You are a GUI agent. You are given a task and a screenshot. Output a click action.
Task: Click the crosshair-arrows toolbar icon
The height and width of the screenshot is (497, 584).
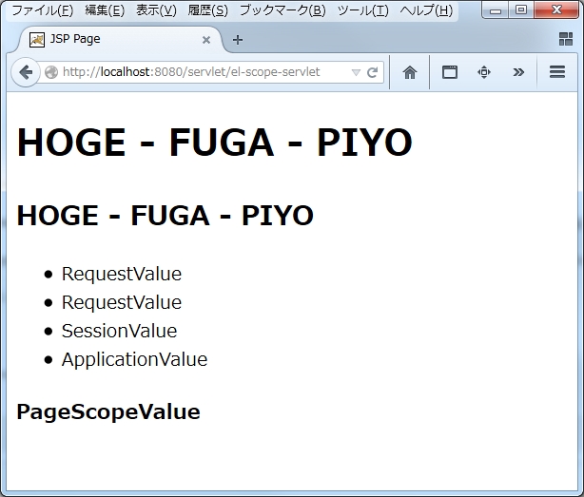[x=484, y=72]
